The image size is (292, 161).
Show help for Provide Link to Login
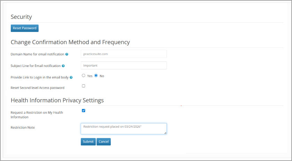tap(71, 77)
